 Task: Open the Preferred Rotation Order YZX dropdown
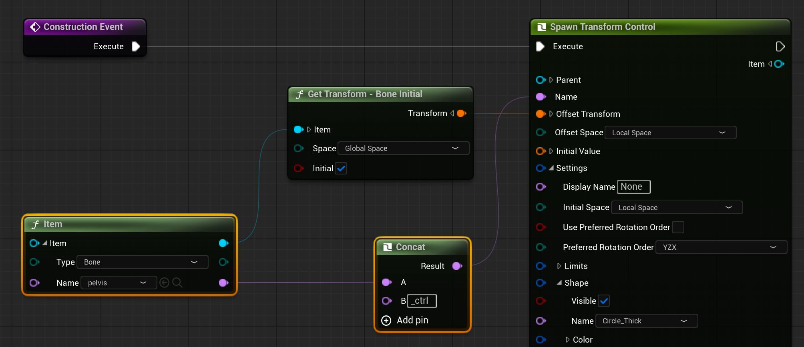(x=722, y=247)
